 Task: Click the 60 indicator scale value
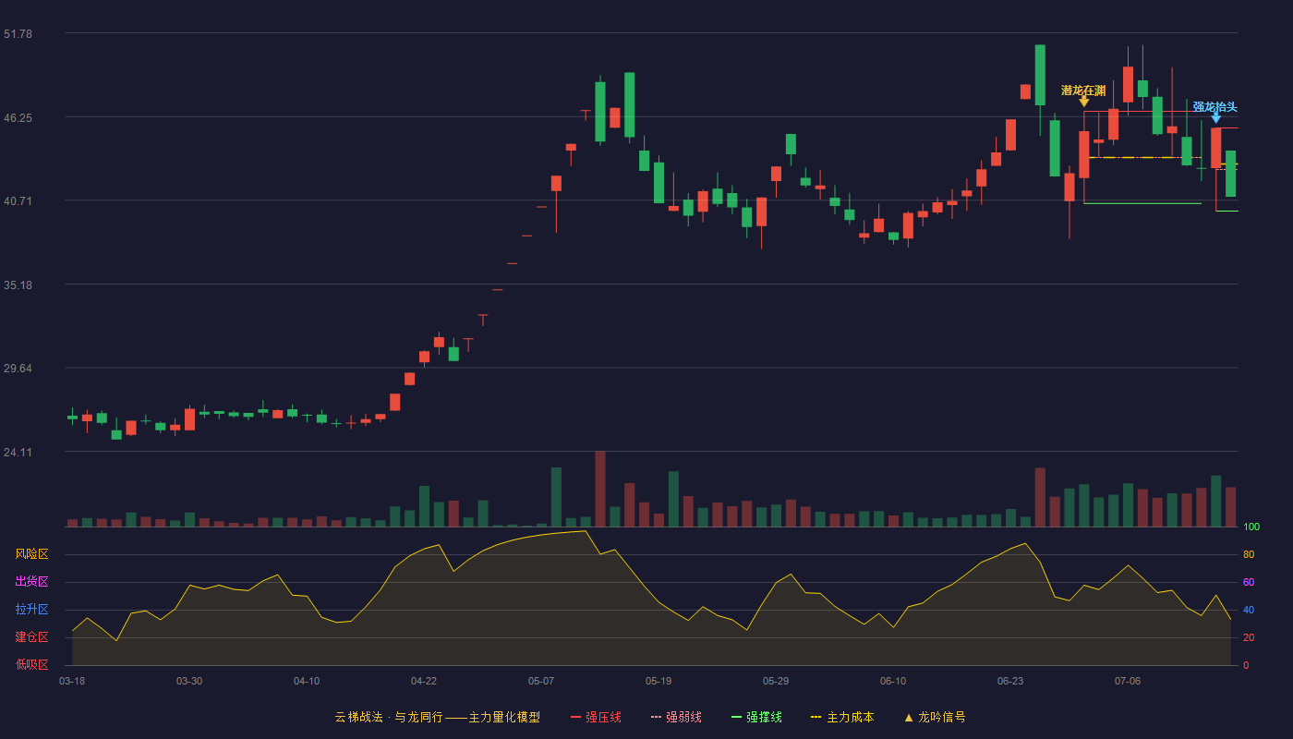coord(1249,583)
